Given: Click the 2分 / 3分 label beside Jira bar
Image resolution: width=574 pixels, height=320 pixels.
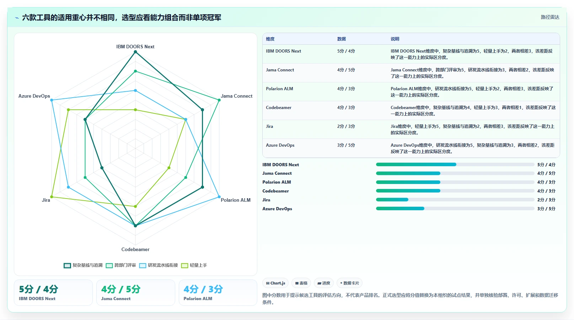Looking at the screenshot, I should point(546,200).
